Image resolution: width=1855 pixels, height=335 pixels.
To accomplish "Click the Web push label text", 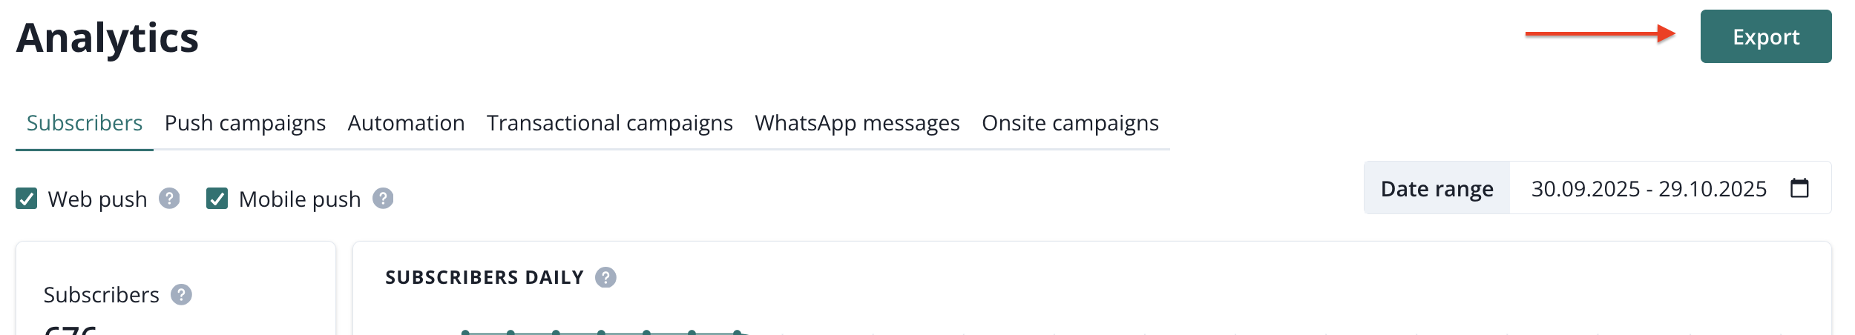I will click(x=97, y=199).
